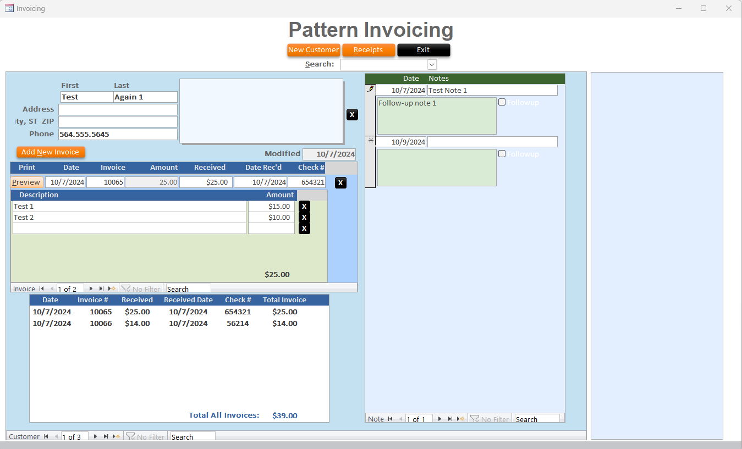Click the black Exit button
This screenshot has height=449, width=742.
(x=424, y=50)
